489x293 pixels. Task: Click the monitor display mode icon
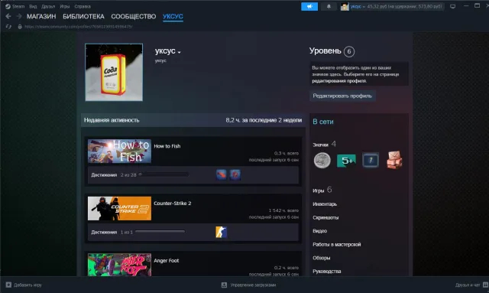[452, 6]
